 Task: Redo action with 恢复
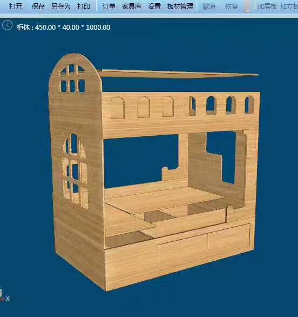point(232,6)
